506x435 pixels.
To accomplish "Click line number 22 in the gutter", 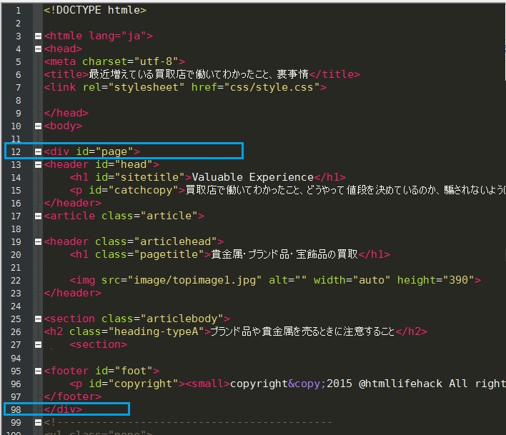I will pyautogui.click(x=16, y=281).
